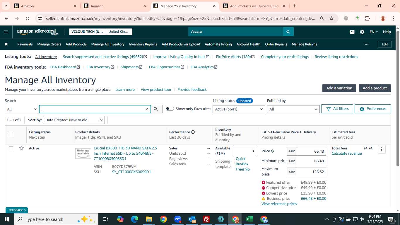Open the Preferences button
The image size is (400, 225).
click(373, 109)
